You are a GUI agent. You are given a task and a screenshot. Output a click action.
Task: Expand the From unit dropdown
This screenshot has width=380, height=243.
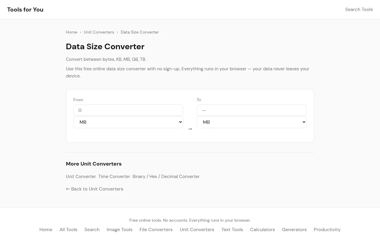pos(128,122)
